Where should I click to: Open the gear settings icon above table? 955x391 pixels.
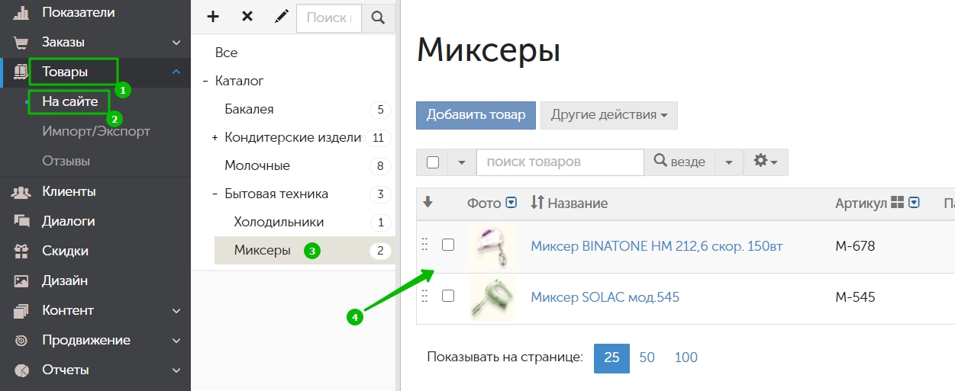(765, 162)
